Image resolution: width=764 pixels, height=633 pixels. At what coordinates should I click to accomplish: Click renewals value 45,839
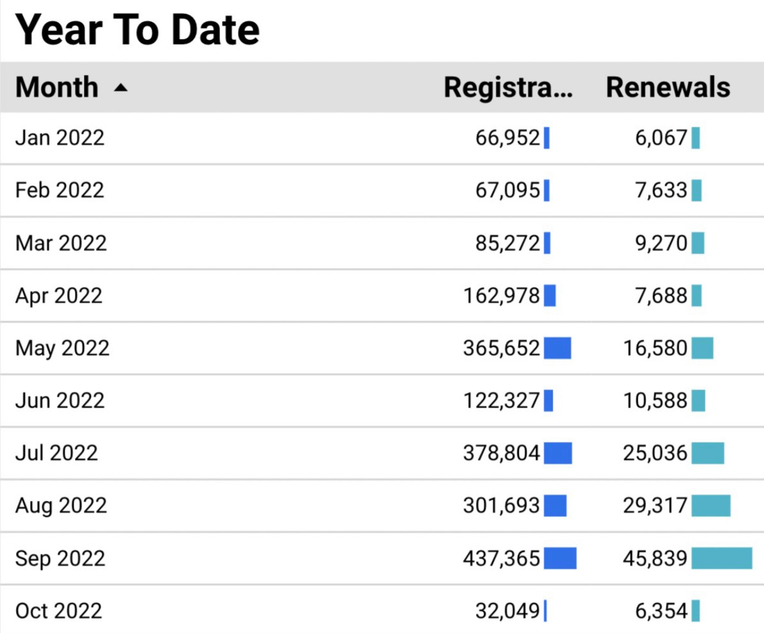pos(655,558)
